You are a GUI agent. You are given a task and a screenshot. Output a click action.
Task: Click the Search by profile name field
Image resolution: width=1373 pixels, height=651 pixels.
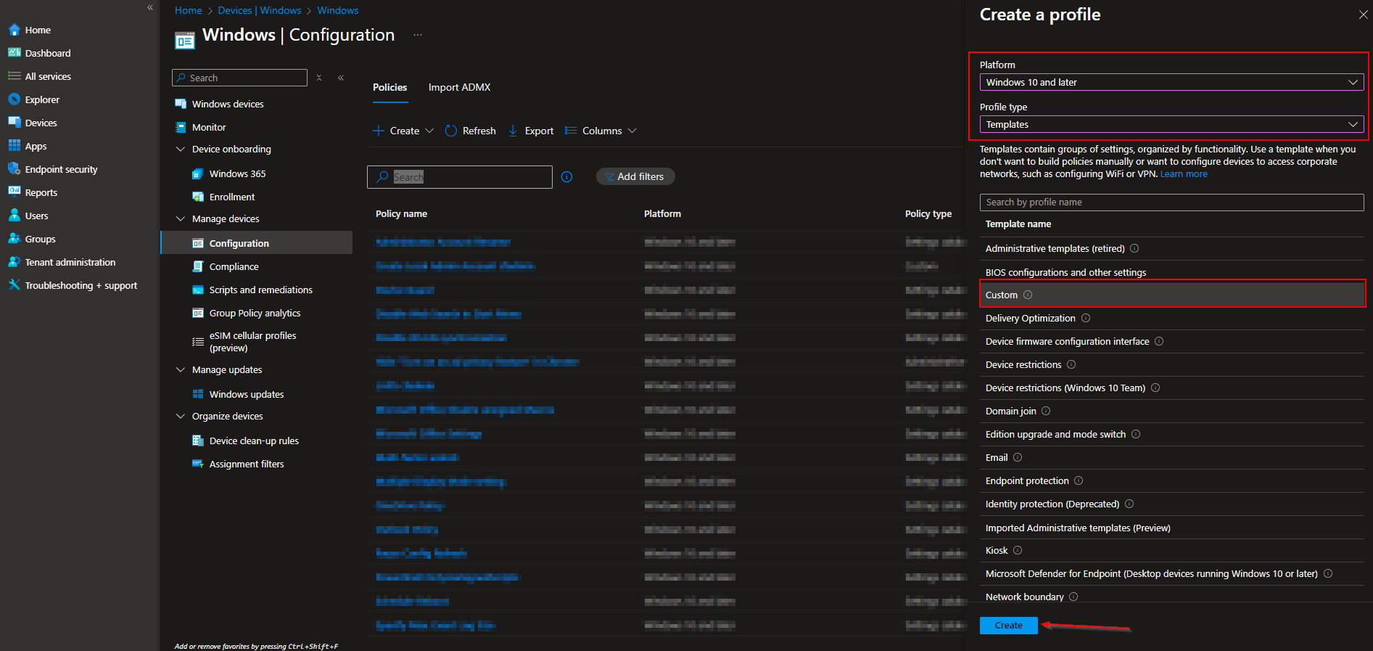point(1171,202)
